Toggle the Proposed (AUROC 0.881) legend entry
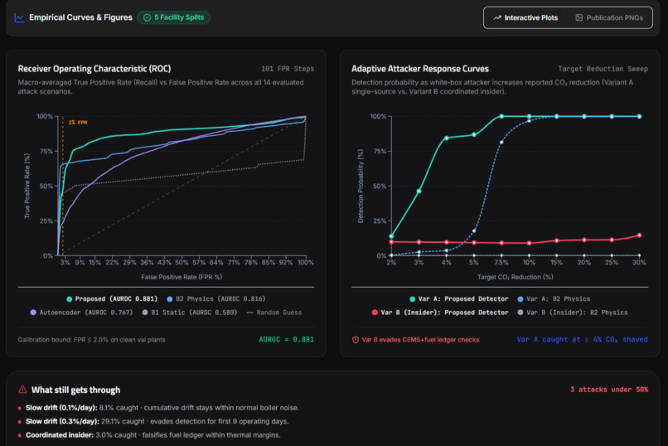Screen dimensions: 668x446 [112, 298]
